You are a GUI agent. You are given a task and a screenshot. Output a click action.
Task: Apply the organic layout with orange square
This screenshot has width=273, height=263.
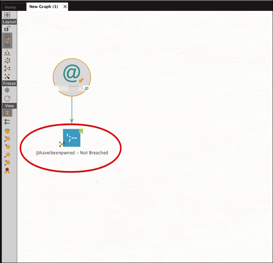point(7,68)
